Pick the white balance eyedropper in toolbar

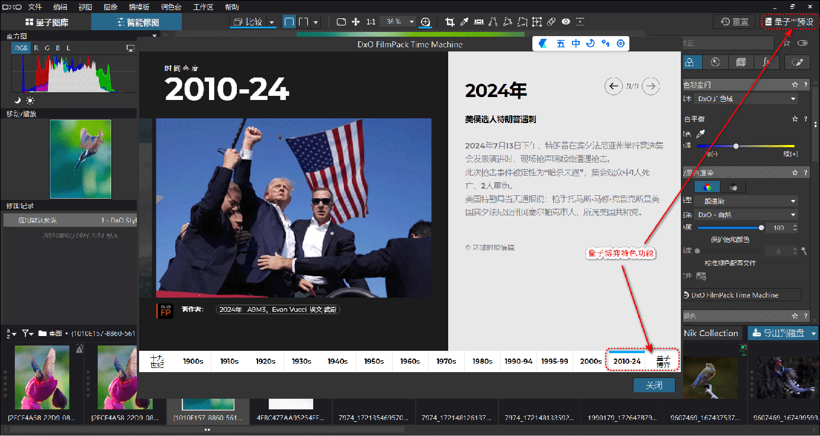pos(465,22)
